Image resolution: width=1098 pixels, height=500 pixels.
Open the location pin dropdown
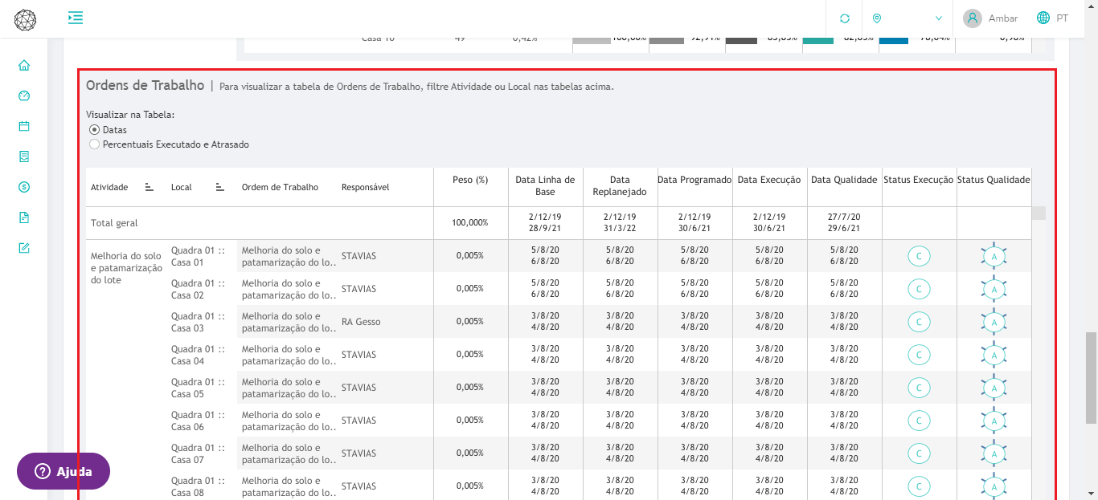(x=907, y=18)
